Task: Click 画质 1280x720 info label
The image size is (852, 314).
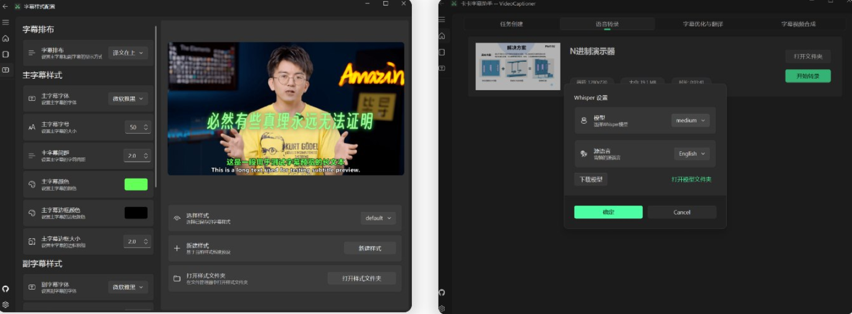Action: pos(592,82)
